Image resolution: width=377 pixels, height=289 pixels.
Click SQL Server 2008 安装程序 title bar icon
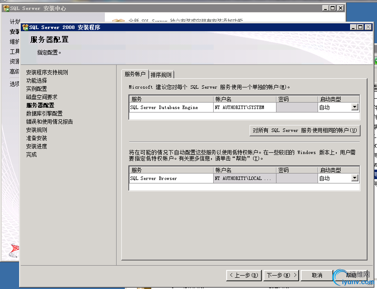pos(25,27)
